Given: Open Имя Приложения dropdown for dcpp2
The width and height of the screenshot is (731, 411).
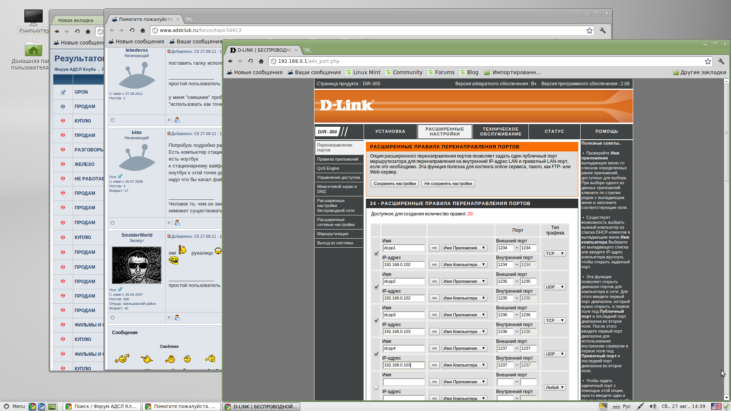Looking at the screenshot, I should (x=464, y=282).
